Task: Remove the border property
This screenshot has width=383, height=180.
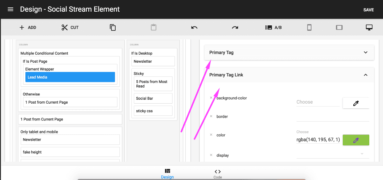Action: 211,116
